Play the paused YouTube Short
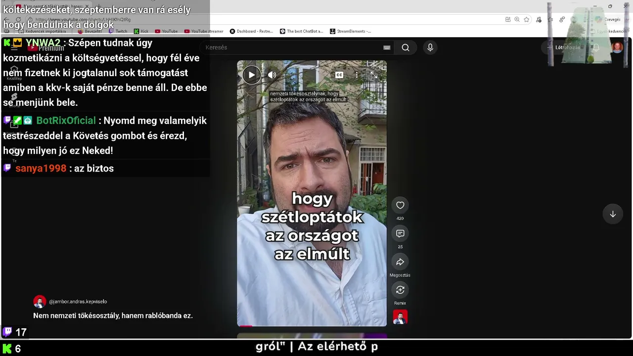Image resolution: width=633 pixels, height=356 pixels. (251, 75)
